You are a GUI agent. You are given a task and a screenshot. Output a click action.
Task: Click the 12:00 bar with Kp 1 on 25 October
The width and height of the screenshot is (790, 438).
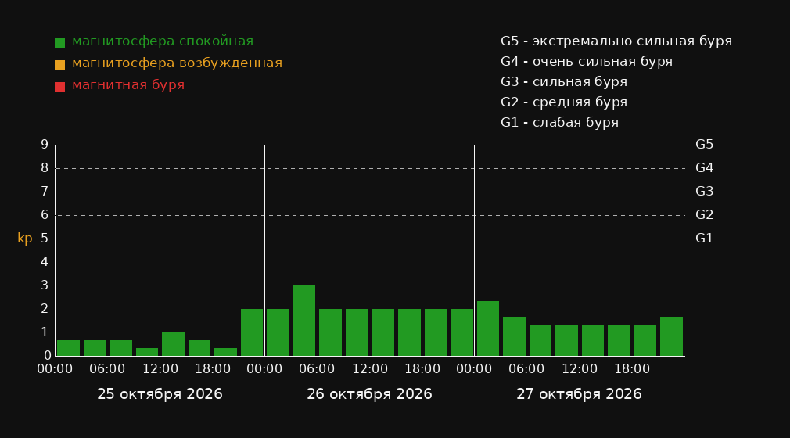(x=174, y=344)
